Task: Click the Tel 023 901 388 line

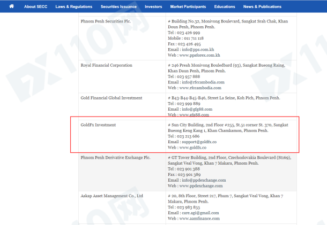Action: (x=184, y=169)
